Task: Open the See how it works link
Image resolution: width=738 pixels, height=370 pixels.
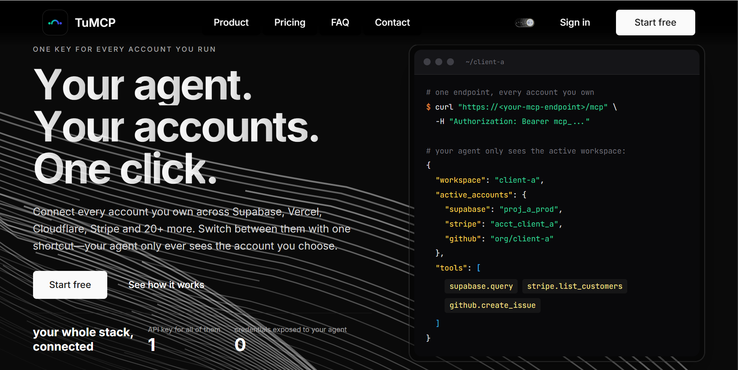Action: pyautogui.click(x=166, y=285)
